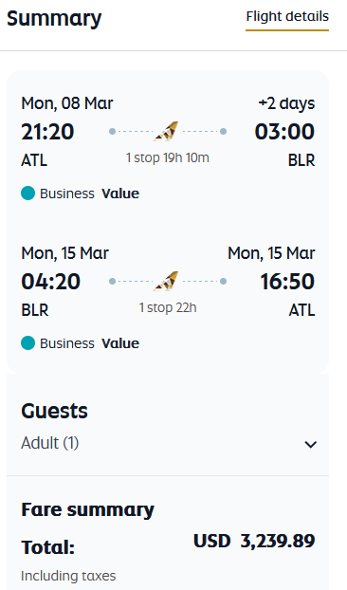Click the Summary heading
This screenshot has height=590, width=347.
pos(54,18)
